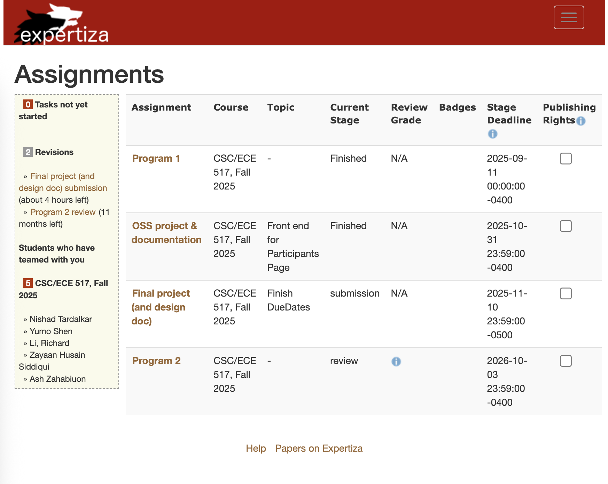The height and width of the screenshot is (484, 608).
Task: Click the Help footer link
Action: [x=256, y=449]
